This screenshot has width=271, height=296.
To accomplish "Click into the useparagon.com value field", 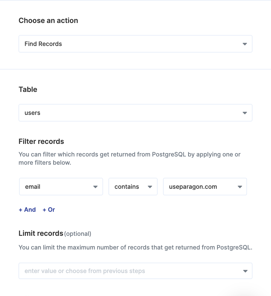I will point(205,187).
